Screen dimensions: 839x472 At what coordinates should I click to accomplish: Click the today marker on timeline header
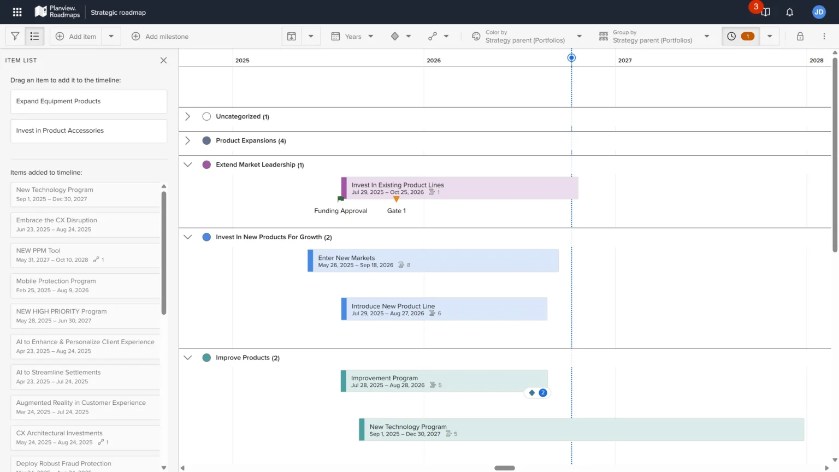point(571,57)
